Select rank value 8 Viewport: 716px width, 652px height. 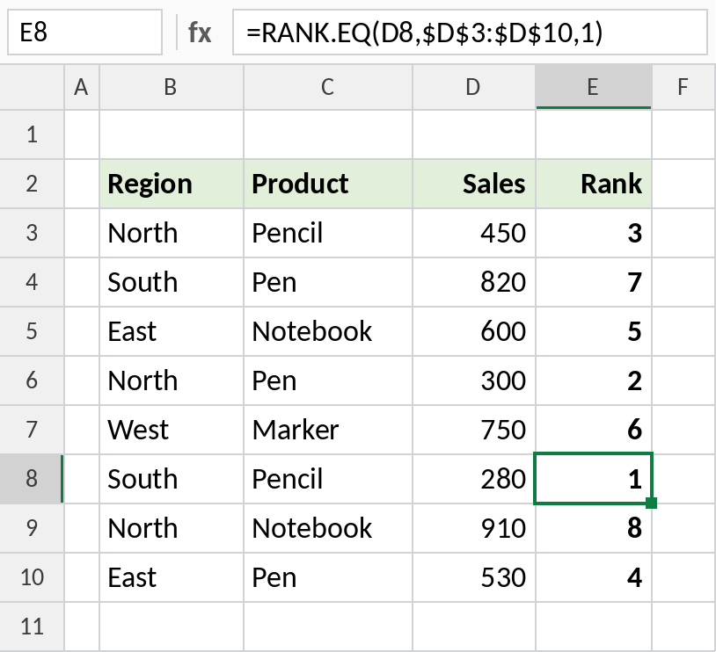tap(594, 528)
